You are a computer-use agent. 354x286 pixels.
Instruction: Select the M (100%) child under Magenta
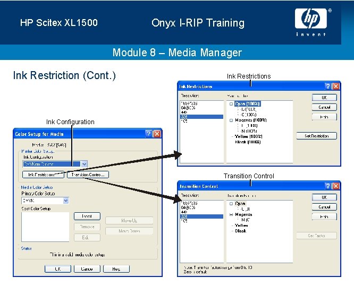[249, 131]
